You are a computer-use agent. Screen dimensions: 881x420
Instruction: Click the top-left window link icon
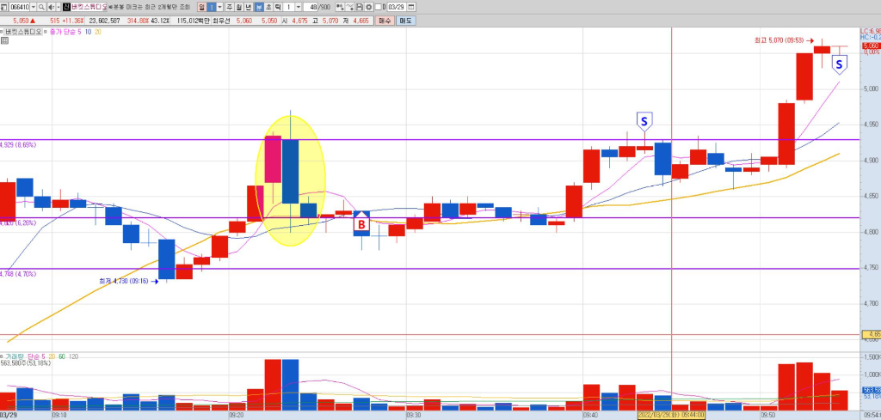click(4, 7)
